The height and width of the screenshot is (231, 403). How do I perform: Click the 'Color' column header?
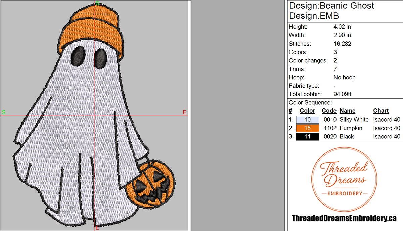click(x=307, y=111)
